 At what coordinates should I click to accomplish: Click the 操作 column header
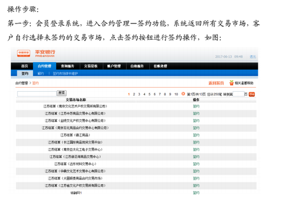click(x=196, y=100)
